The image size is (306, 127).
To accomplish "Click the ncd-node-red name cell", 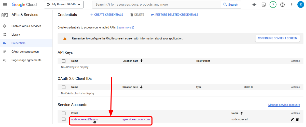I will 239,119.
